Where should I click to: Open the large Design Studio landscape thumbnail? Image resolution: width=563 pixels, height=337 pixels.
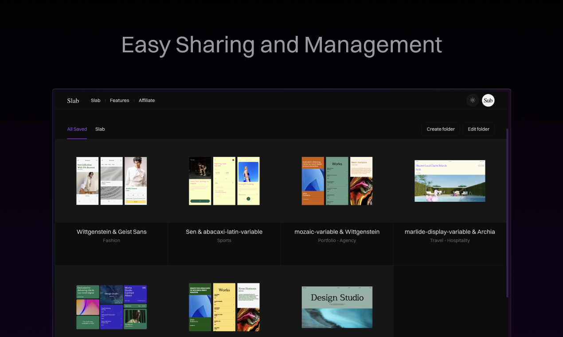337,307
